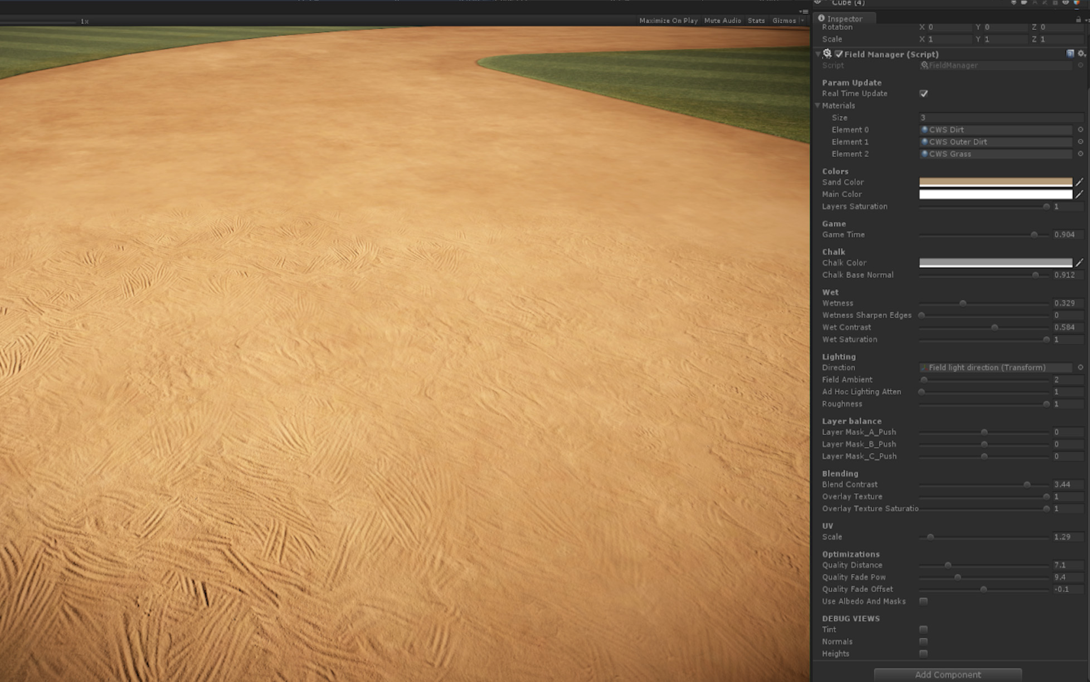
Task: Click Main Color eyedropper icon
Action: tap(1079, 194)
